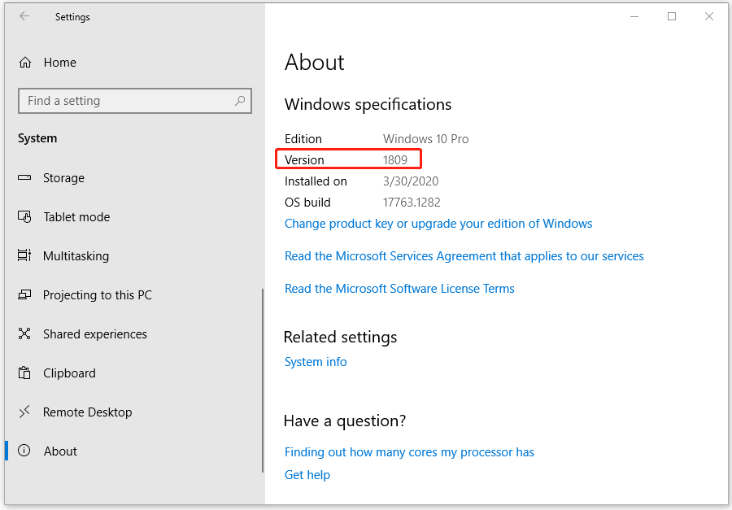Image resolution: width=732 pixels, height=510 pixels.
Task: Read the Microsoft Software License Terms
Action: pyautogui.click(x=399, y=288)
